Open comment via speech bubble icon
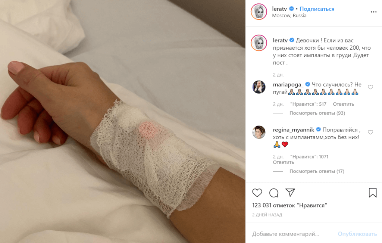The image size is (382, 243). click(274, 193)
